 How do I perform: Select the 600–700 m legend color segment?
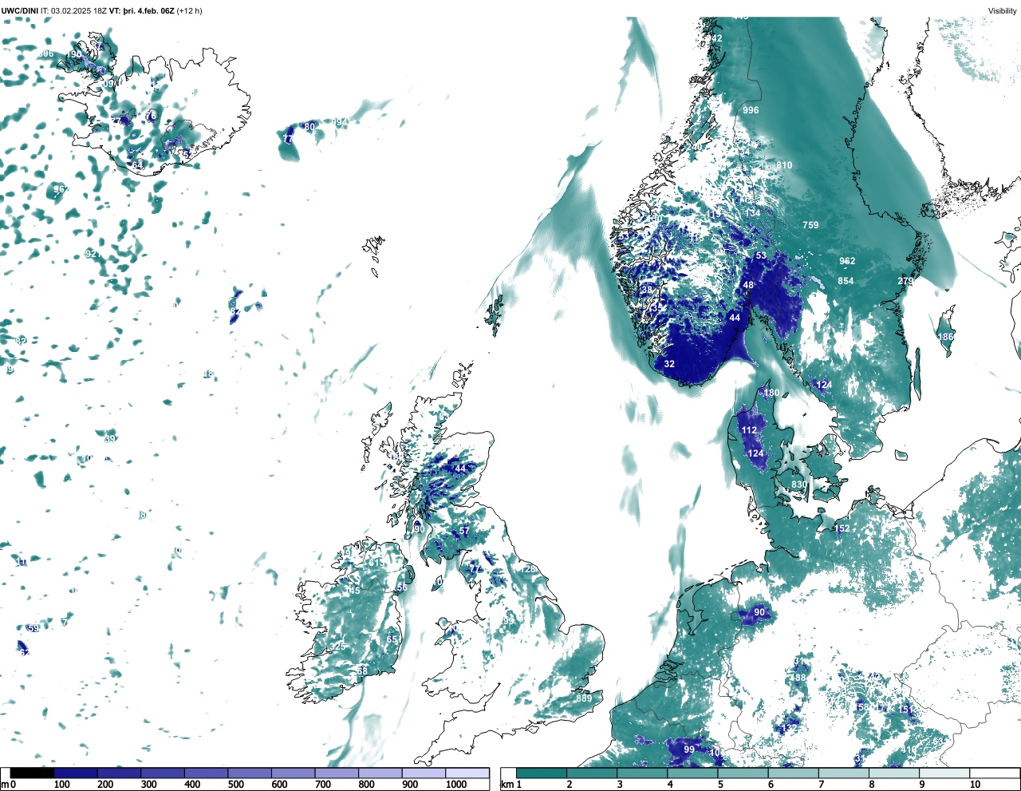(294, 773)
